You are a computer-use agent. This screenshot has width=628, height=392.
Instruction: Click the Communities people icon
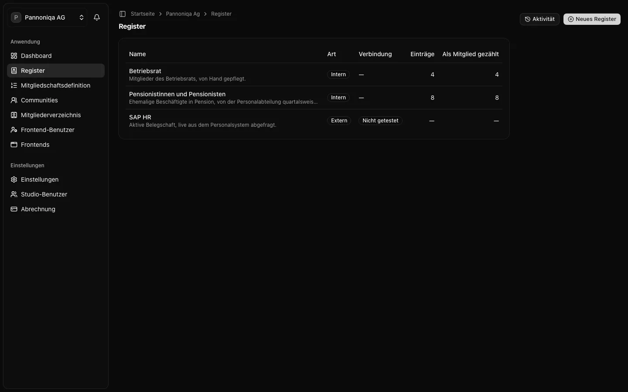click(14, 100)
